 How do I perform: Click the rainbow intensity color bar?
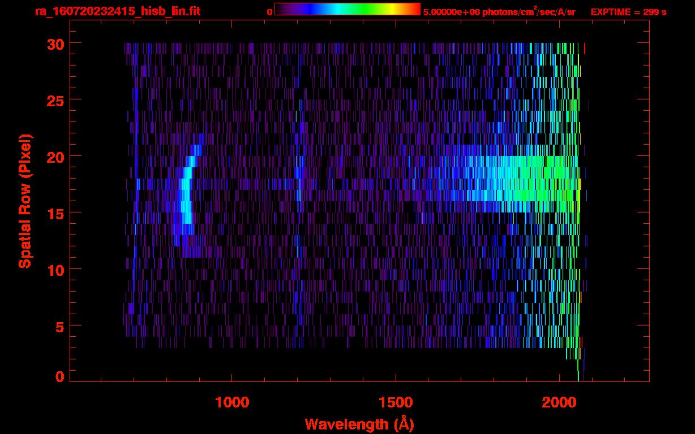coord(347,10)
